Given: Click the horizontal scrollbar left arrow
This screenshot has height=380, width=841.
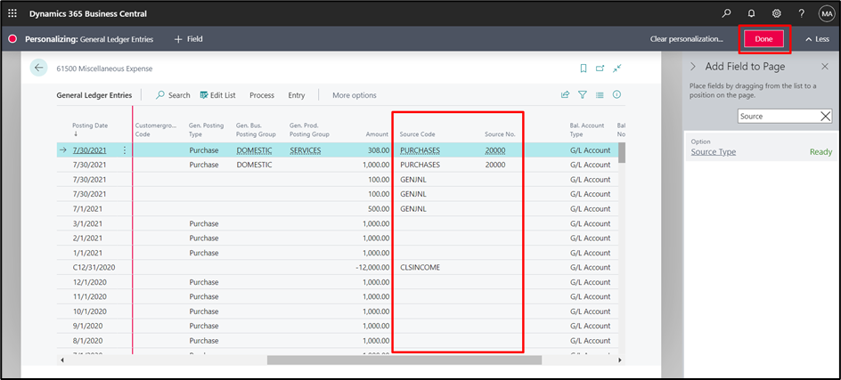Looking at the screenshot, I should pyautogui.click(x=61, y=360).
